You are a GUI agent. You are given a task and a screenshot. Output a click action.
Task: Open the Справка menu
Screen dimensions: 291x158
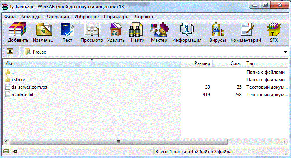tap(144, 17)
